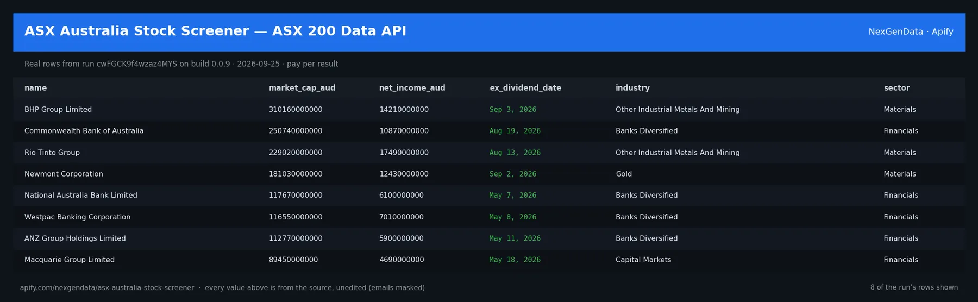This screenshot has height=302, width=978.
Task: Click market cap value 116550000000
Action: 296,217
